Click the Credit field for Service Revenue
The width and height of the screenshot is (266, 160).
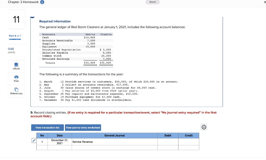[189, 142]
